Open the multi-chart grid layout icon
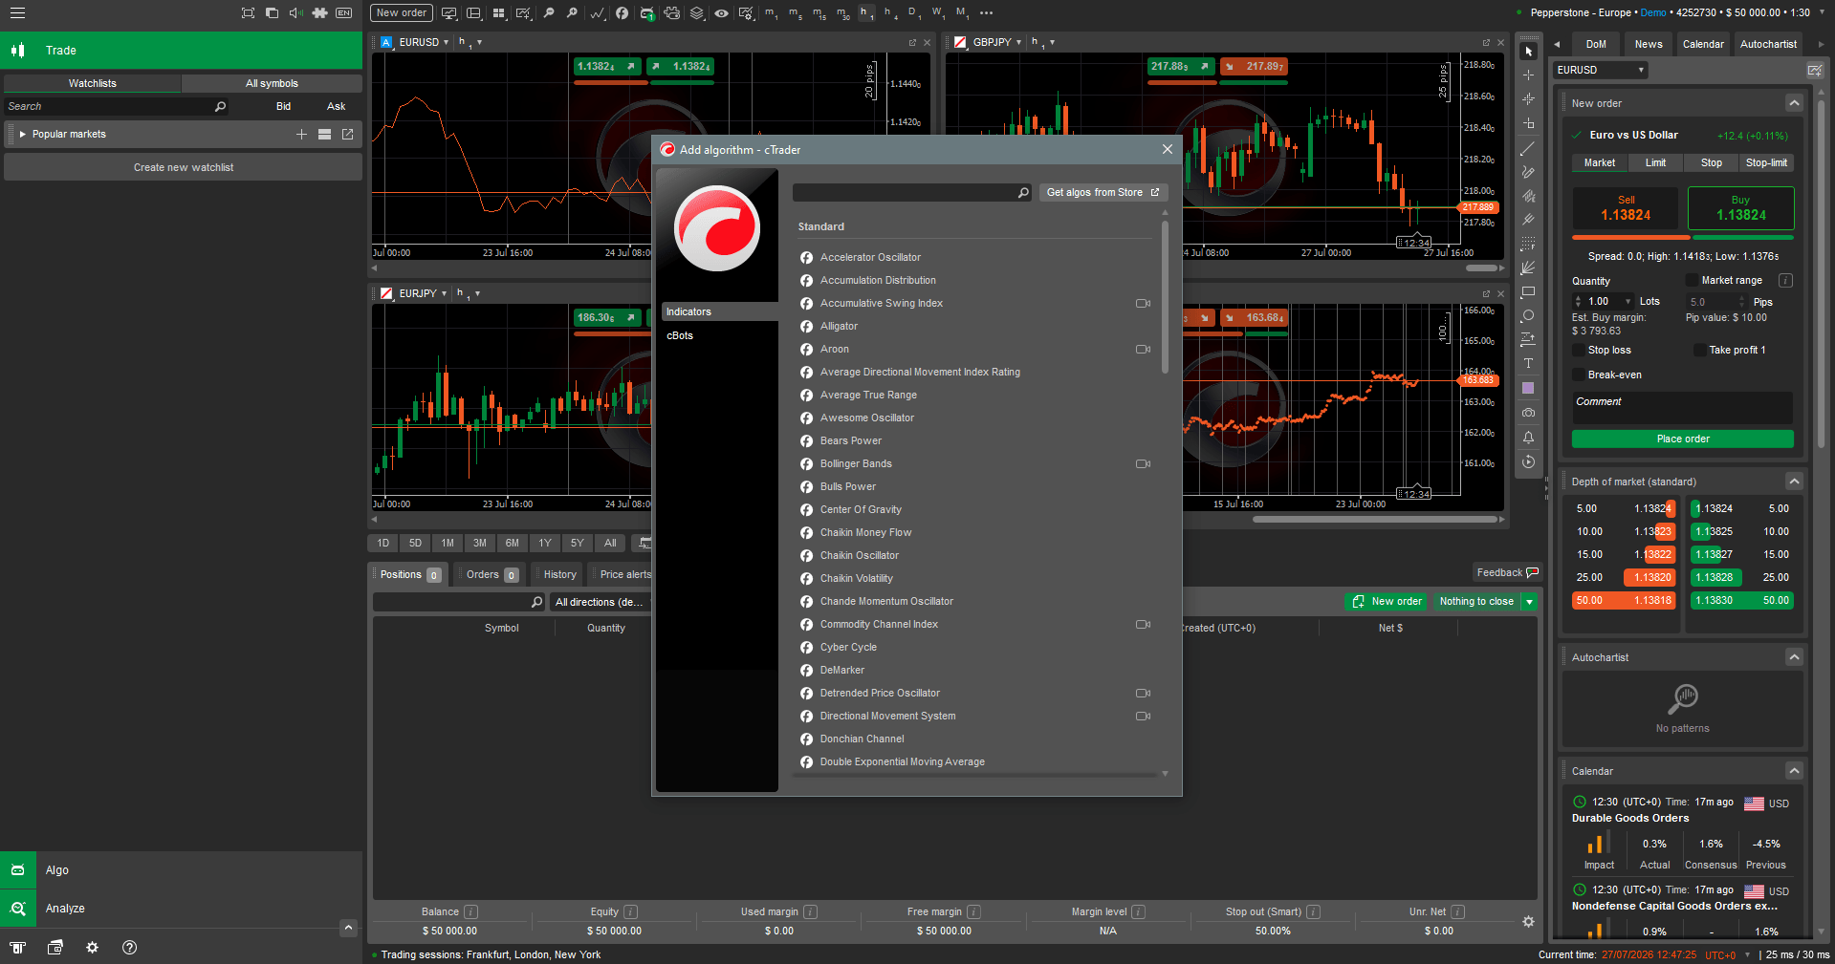This screenshot has height=964, width=1835. [499, 13]
